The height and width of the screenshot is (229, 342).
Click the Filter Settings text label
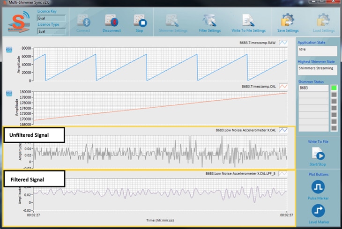pyautogui.click(x=209, y=30)
